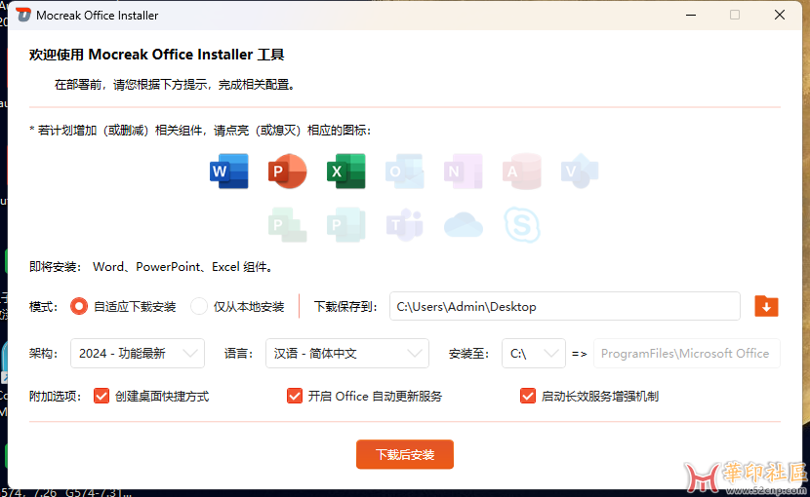
Task: Click the Mocreak app icon in title bar
Action: 23,15
